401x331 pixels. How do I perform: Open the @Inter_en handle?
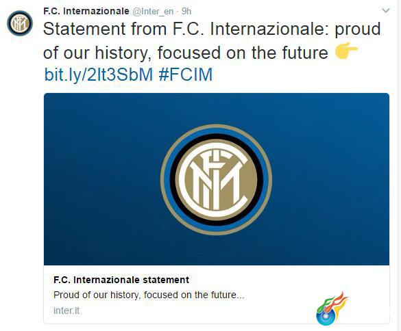click(153, 12)
